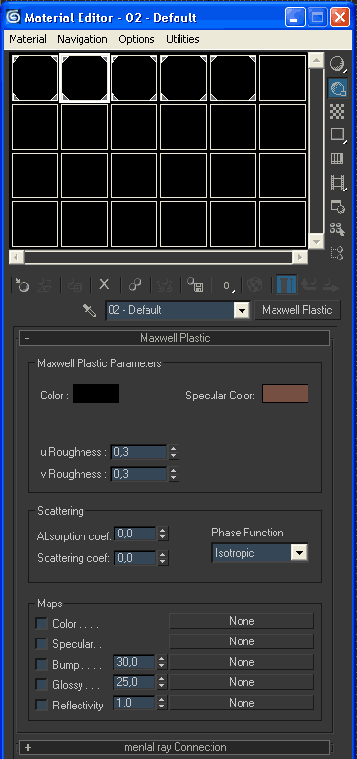Viewport: 357px width, 759px height.
Task: Click sample slots scrollbar right arrow
Action: [x=300, y=257]
